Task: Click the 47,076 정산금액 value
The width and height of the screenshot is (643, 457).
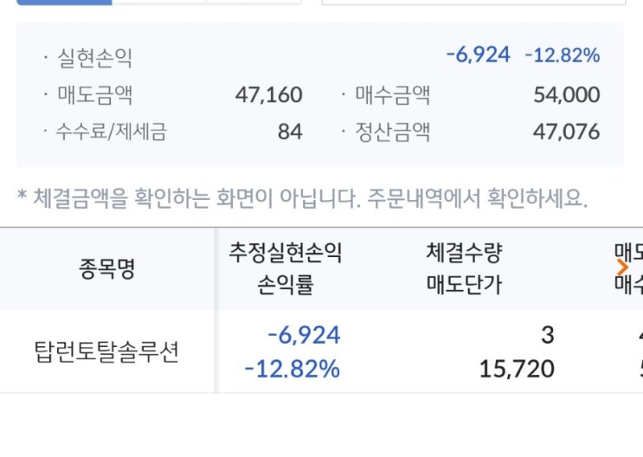Action: pyautogui.click(x=567, y=132)
